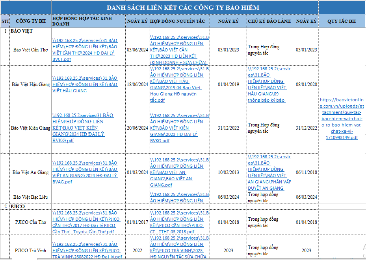Open the PJICO Cần Thơ 2017 HĐ Đại lý link
This screenshot has height=260, width=366.
click(x=86, y=222)
